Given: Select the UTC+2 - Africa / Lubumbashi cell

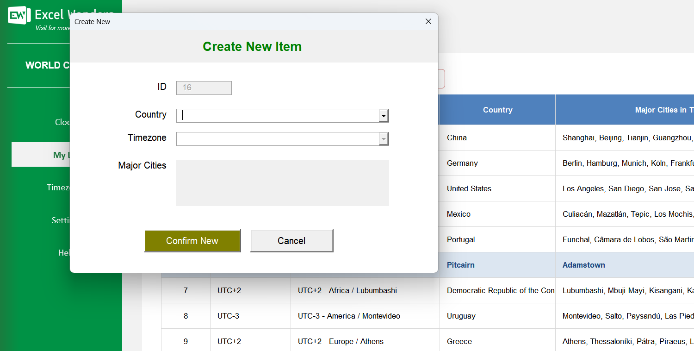Looking at the screenshot, I should coord(347,290).
